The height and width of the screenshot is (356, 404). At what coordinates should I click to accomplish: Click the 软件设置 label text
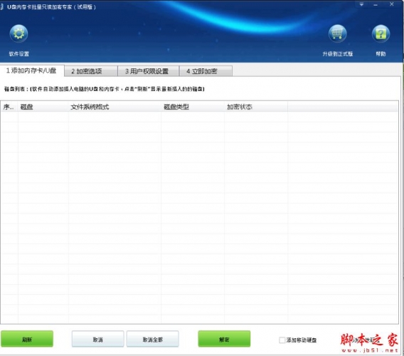19,53
